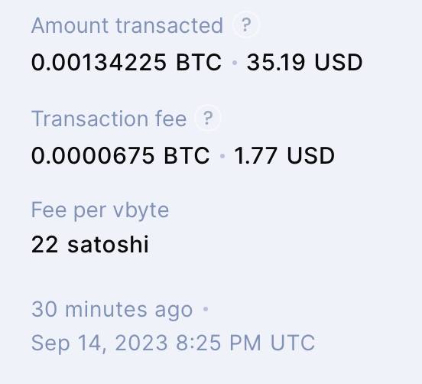Viewport: 422px width, 384px height.
Task: Click the Sep 14, 2023 date text
Action: pyautogui.click(x=99, y=343)
